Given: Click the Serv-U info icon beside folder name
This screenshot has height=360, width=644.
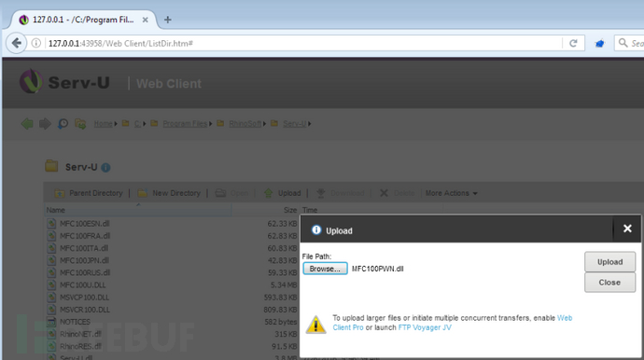Looking at the screenshot, I should (105, 168).
